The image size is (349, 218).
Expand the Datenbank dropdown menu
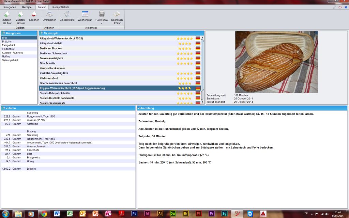coord(102,24)
